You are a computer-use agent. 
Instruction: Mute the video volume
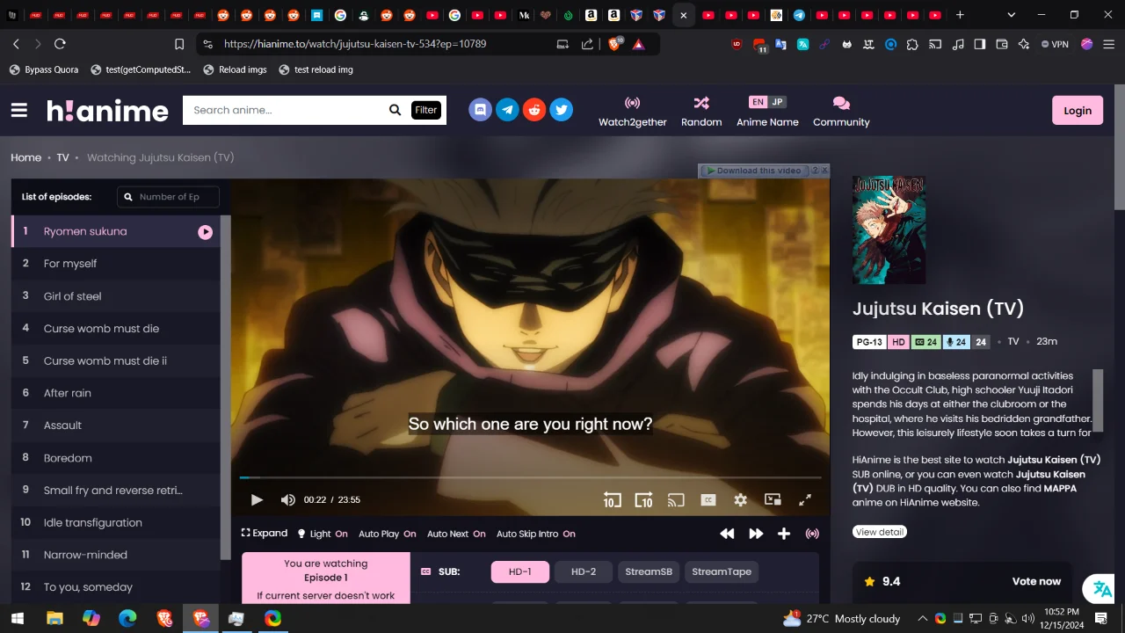[287, 500]
